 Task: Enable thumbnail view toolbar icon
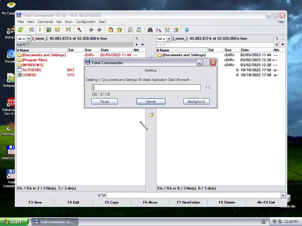(49, 30)
